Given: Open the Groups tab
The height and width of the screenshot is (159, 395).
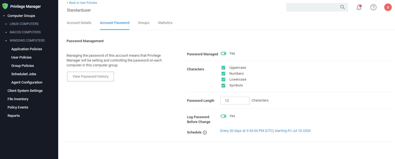Looking at the screenshot, I should 144,23.
